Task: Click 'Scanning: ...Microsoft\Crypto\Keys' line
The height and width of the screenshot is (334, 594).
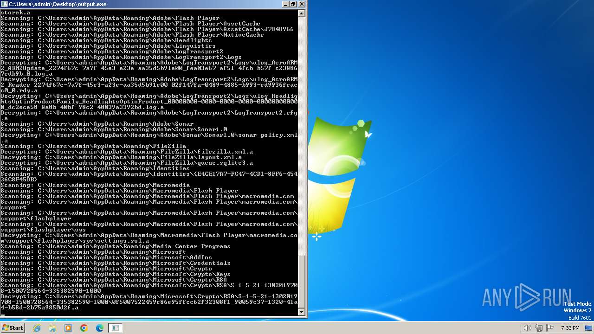Action: point(116,274)
